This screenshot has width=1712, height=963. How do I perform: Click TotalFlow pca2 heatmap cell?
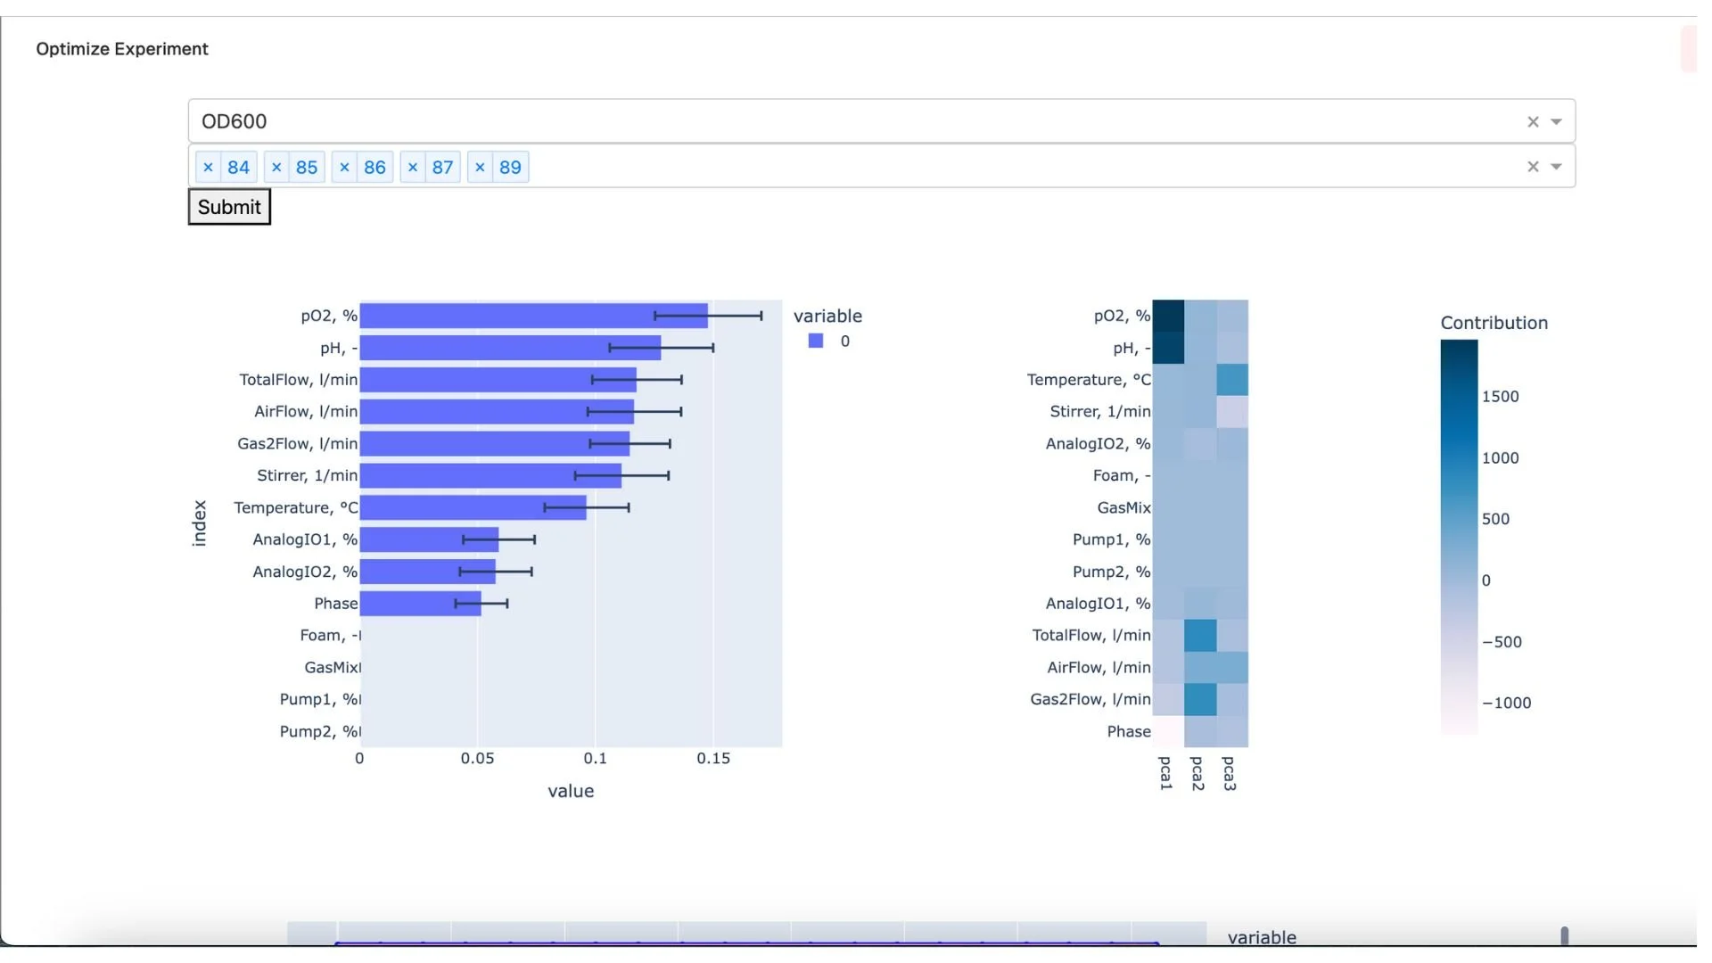point(1200,636)
